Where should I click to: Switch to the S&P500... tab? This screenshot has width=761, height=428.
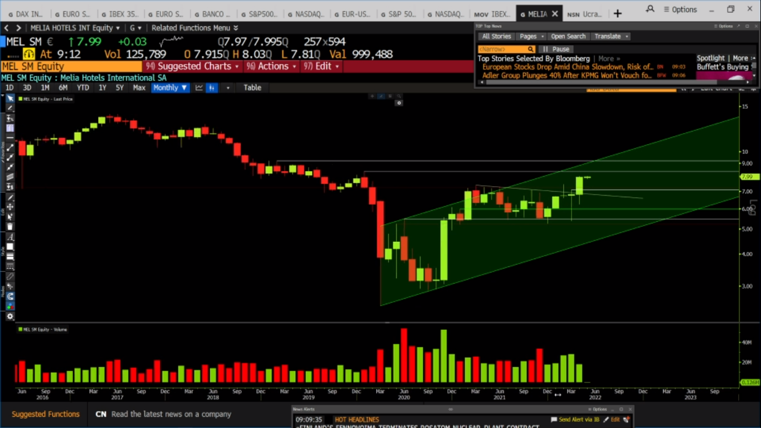pyautogui.click(x=260, y=14)
